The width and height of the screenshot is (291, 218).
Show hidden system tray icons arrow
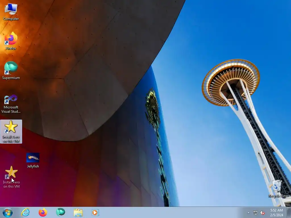pyautogui.click(x=248, y=213)
